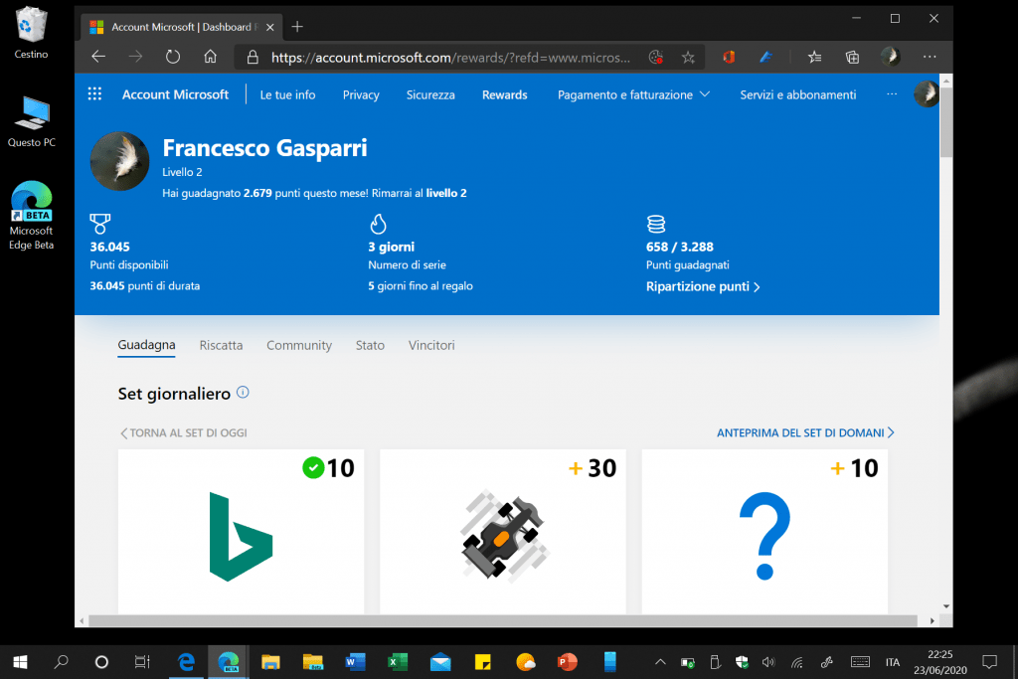The image size is (1018, 679).
Task: Expand the more navigation items ellipsis
Action: point(892,94)
